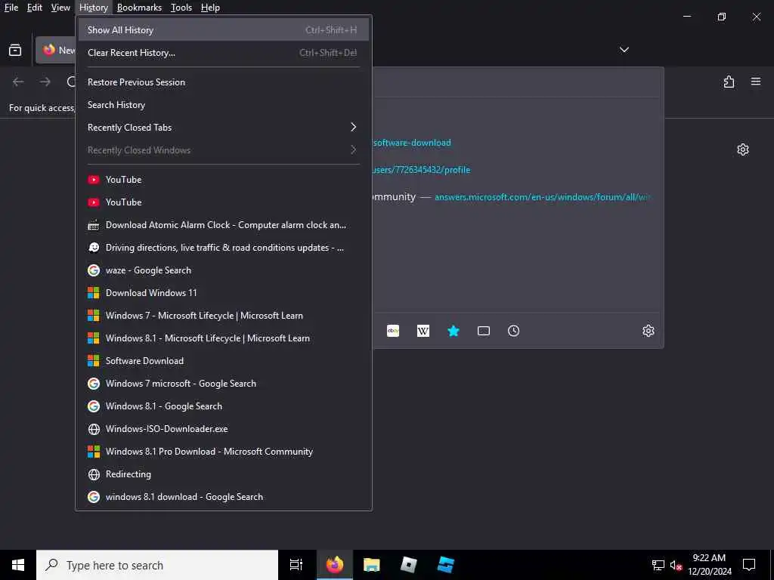The height and width of the screenshot is (580, 774).
Task: Click the Firefox taskbar icon
Action: (x=335, y=565)
